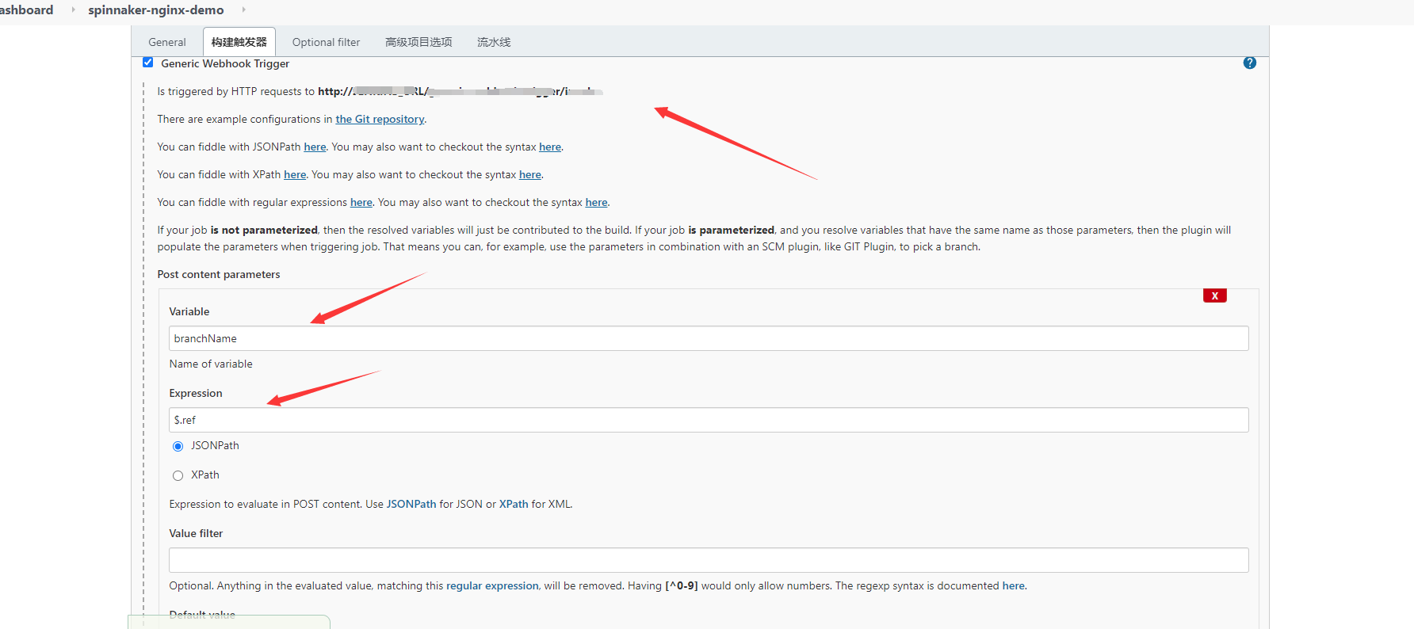
Task: Click the Expression label
Action: 196,393
